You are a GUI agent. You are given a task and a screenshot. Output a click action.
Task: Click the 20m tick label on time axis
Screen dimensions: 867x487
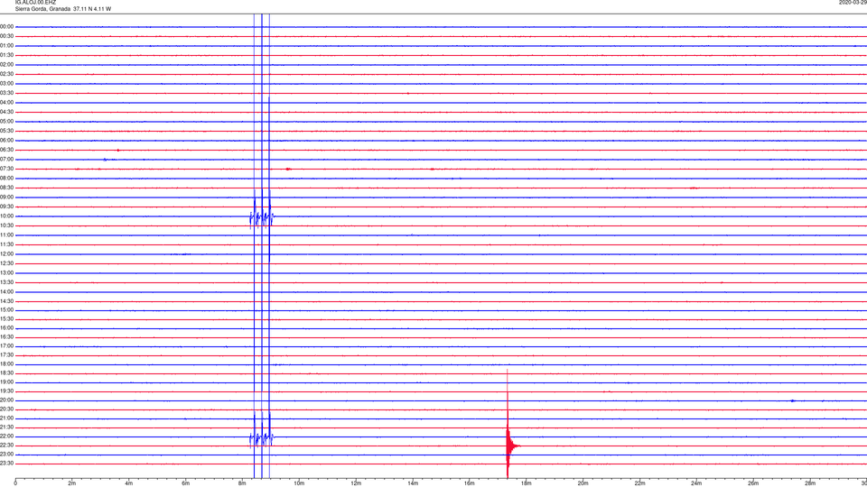[x=583, y=483]
